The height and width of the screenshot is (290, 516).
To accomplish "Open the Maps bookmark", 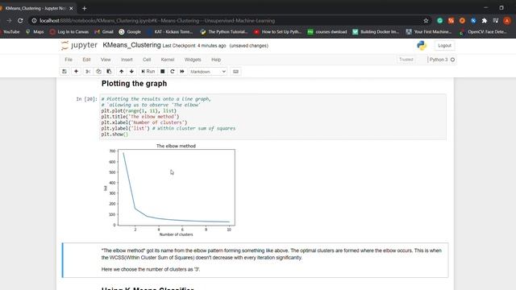I will (x=35, y=32).
